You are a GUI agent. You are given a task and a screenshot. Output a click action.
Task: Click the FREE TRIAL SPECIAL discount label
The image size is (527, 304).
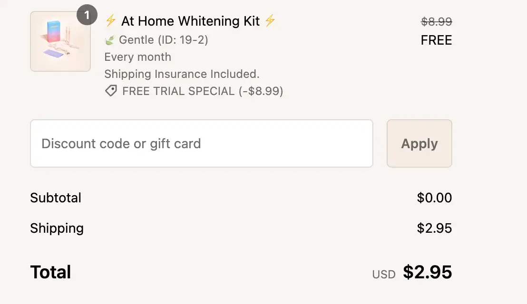click(x=203, y=91)
